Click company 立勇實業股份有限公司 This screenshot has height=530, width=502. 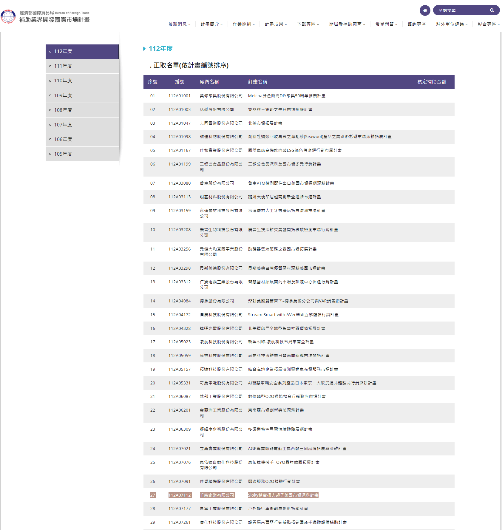(221, 449)
